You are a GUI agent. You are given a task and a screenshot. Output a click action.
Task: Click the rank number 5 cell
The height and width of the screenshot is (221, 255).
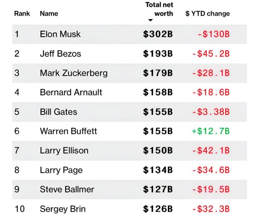tap(17, 112)
